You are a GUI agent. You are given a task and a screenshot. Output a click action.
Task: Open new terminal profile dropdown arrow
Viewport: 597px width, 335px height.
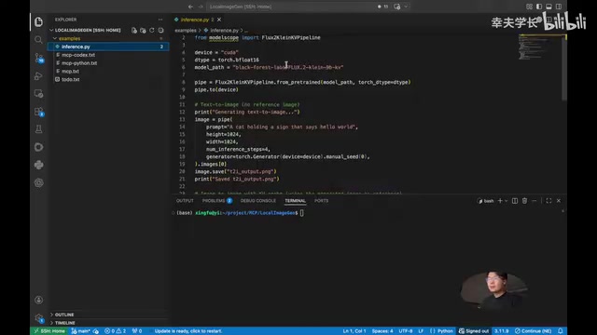click(506, 201)
